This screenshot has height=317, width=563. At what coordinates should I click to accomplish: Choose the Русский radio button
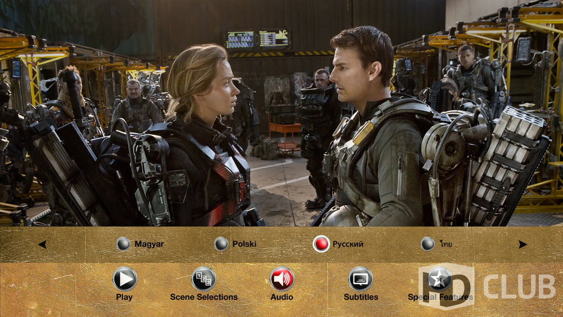point(321,244)
